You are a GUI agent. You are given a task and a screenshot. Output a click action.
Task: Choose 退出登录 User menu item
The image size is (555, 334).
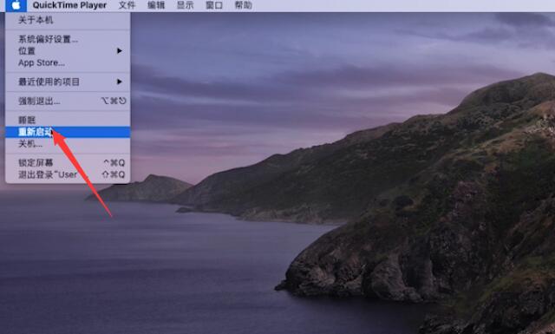point(68,174)
